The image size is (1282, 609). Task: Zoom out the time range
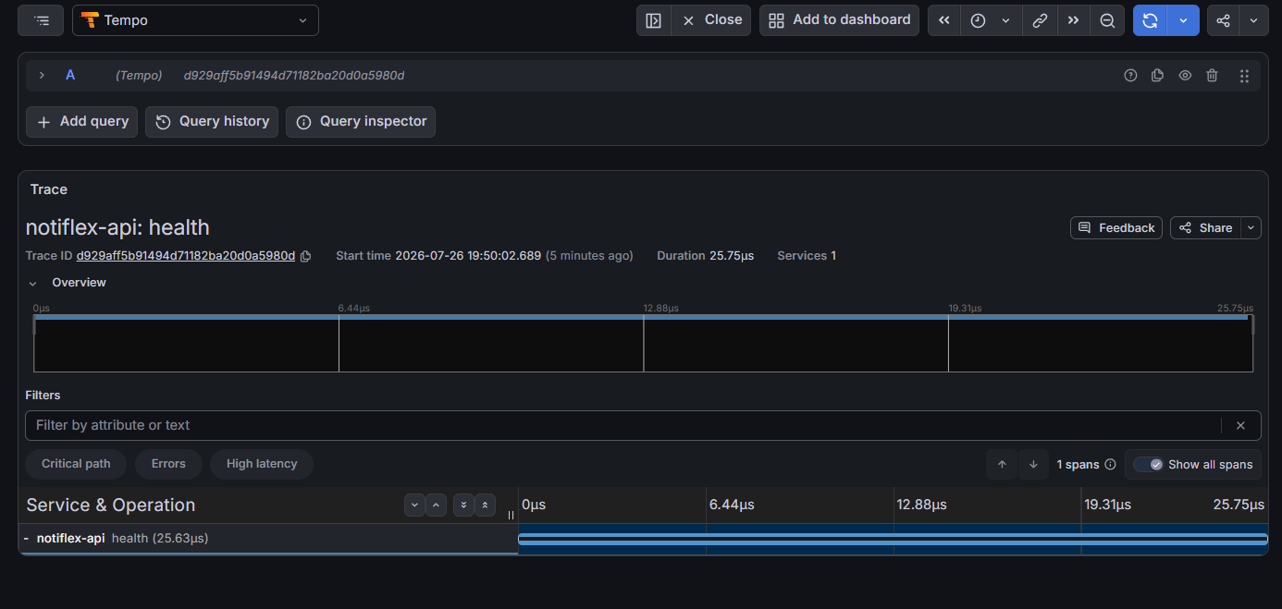(x=1107, y=20)
